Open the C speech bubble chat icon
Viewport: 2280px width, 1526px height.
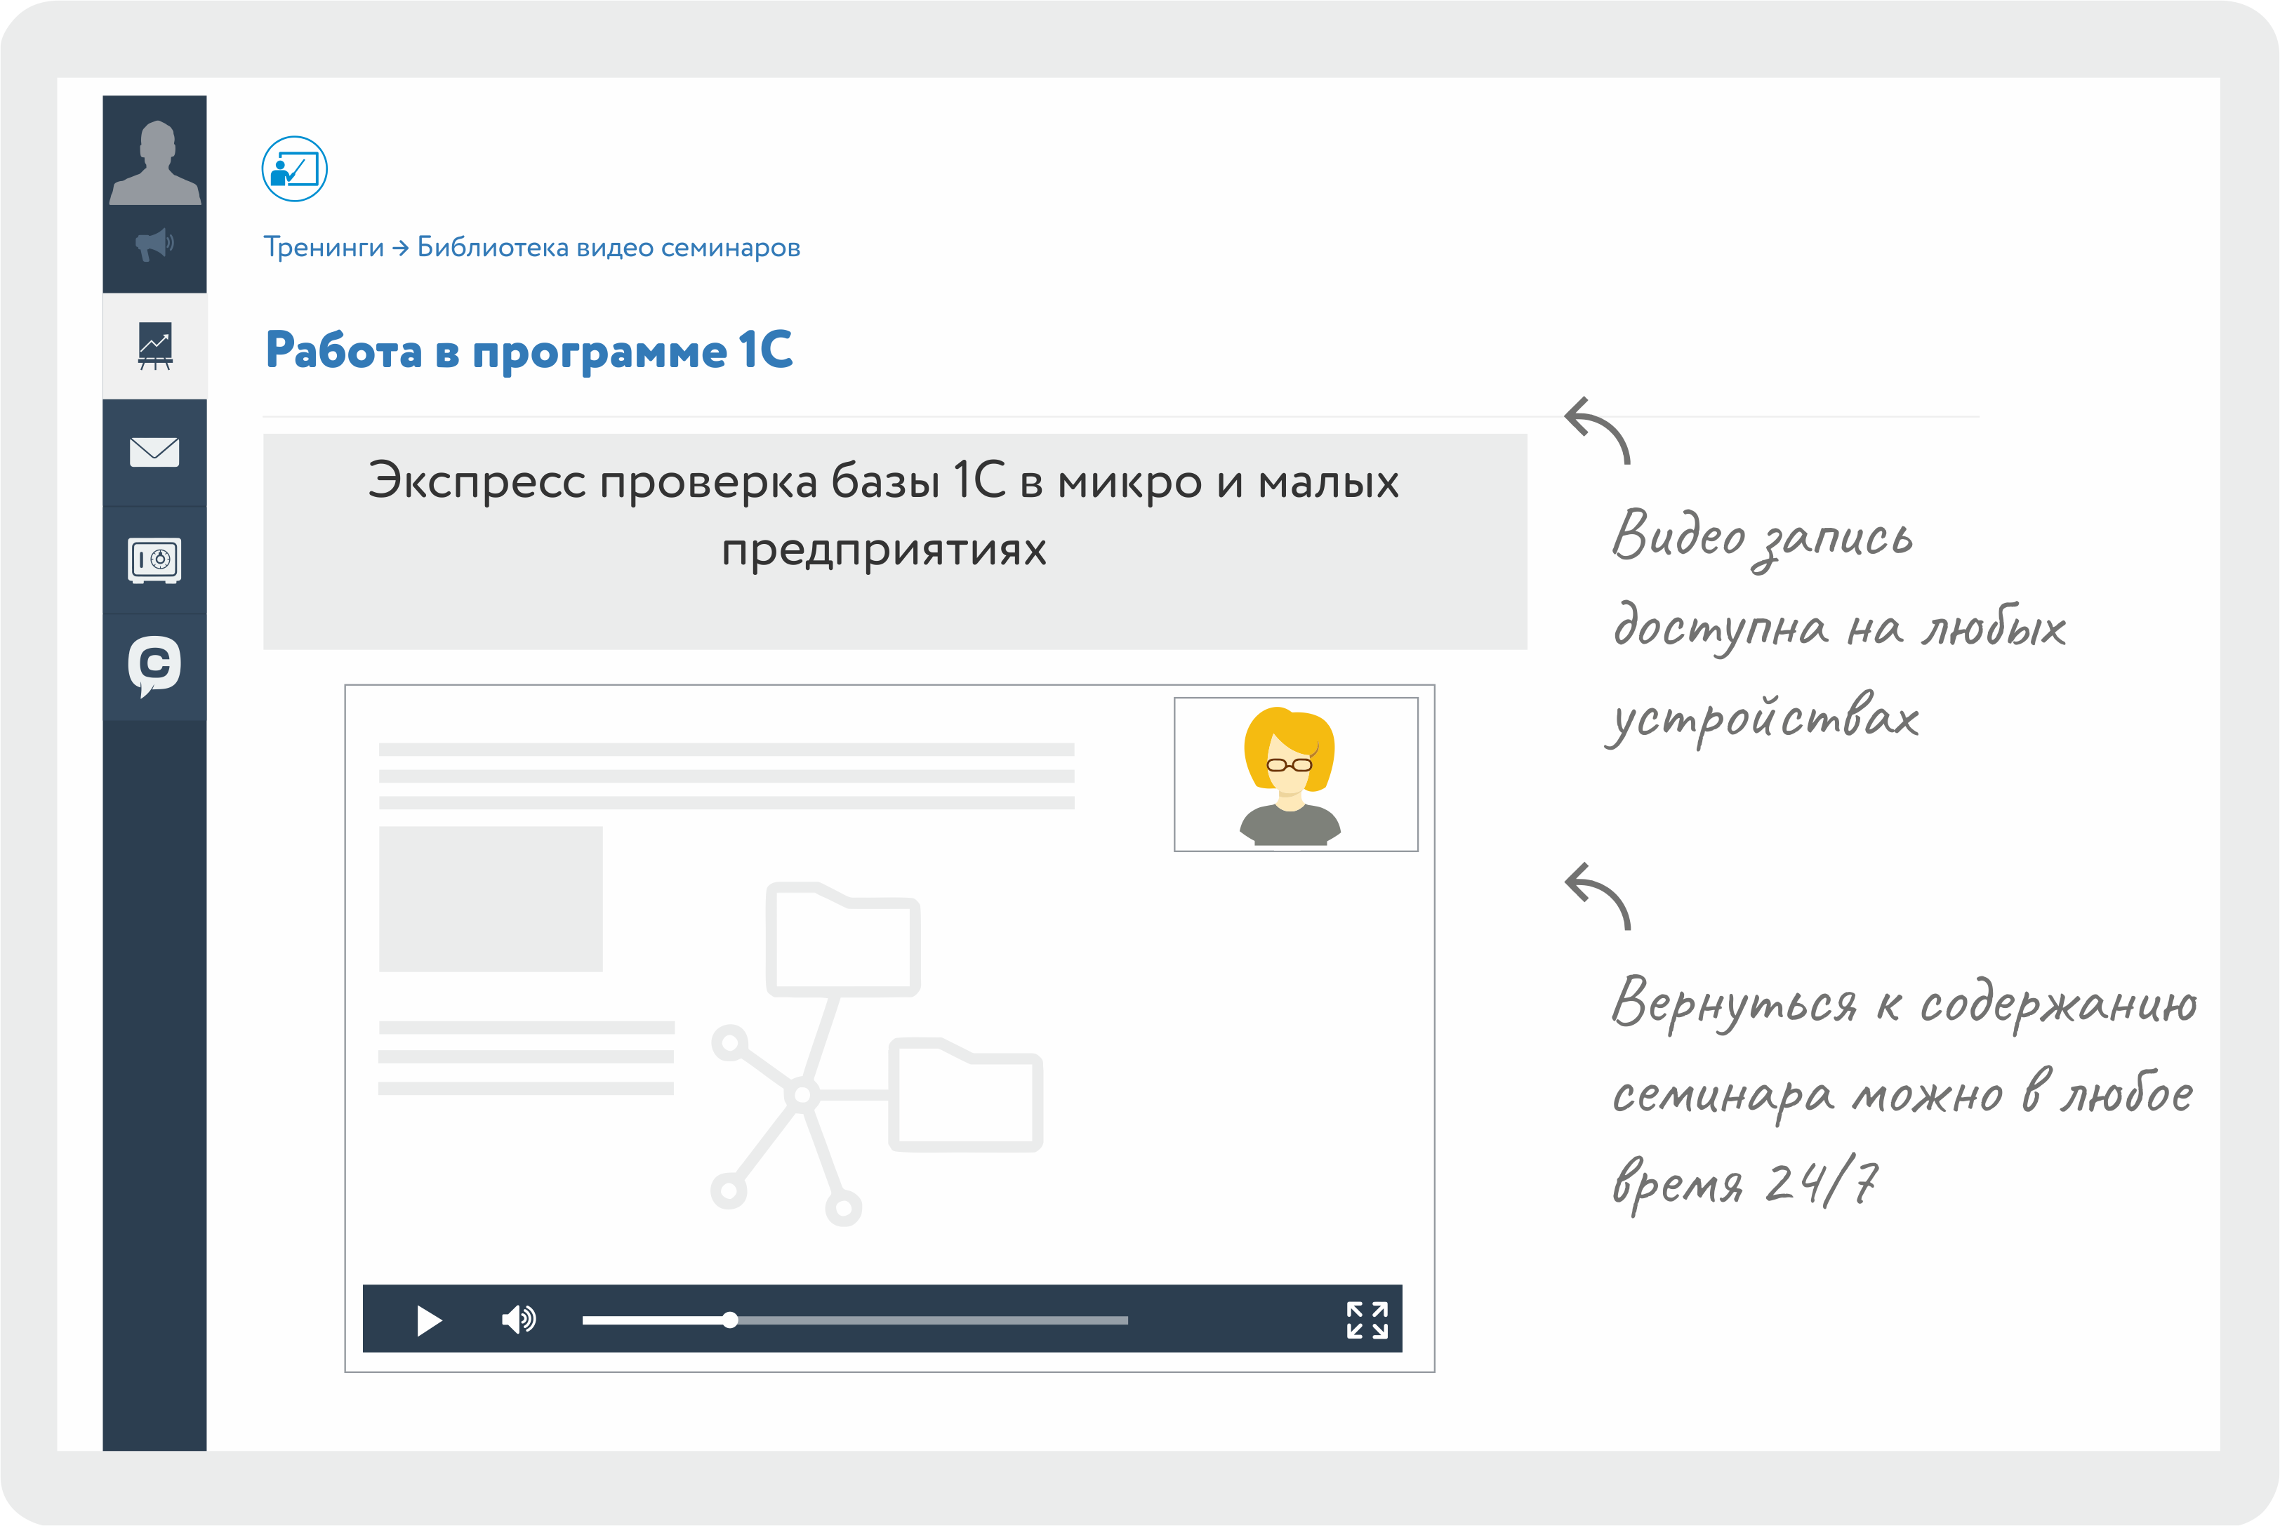coord(154,665)
